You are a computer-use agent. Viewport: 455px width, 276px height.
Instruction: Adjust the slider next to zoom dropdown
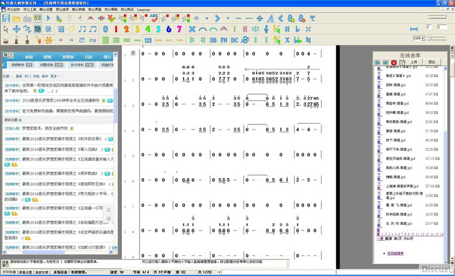coord(432,38)
